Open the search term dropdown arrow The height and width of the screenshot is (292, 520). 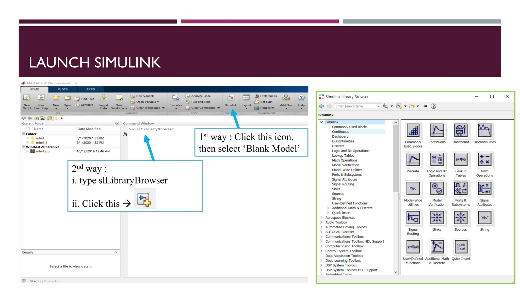click(379, 106)
